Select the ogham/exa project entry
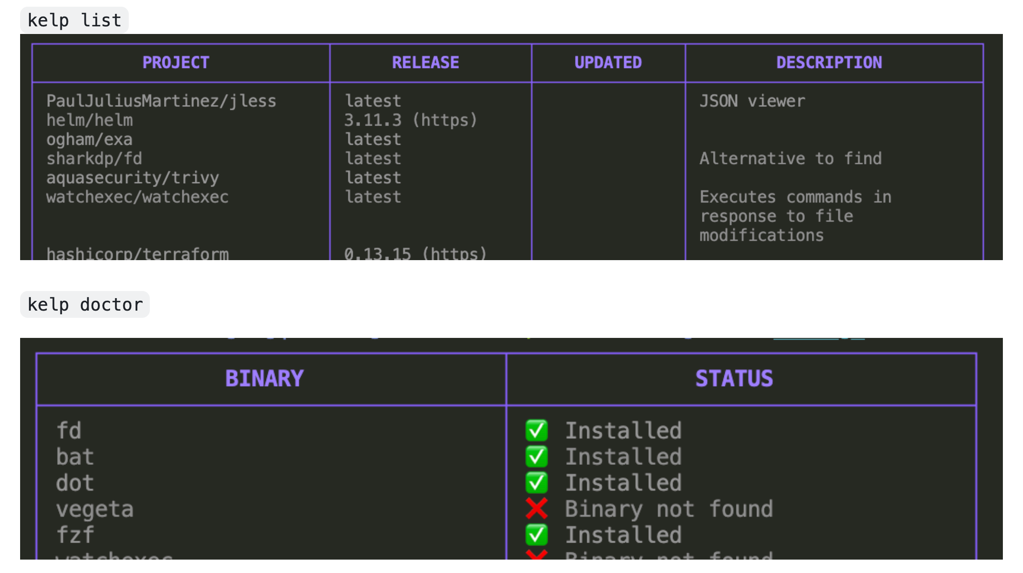The image size is (1023, 573). [x=89, y=139]
